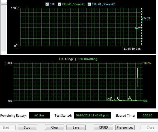The width and height of the screenshot is (158, 132).
Task: Click the Test Started date field
Action: tap(92, 115)
